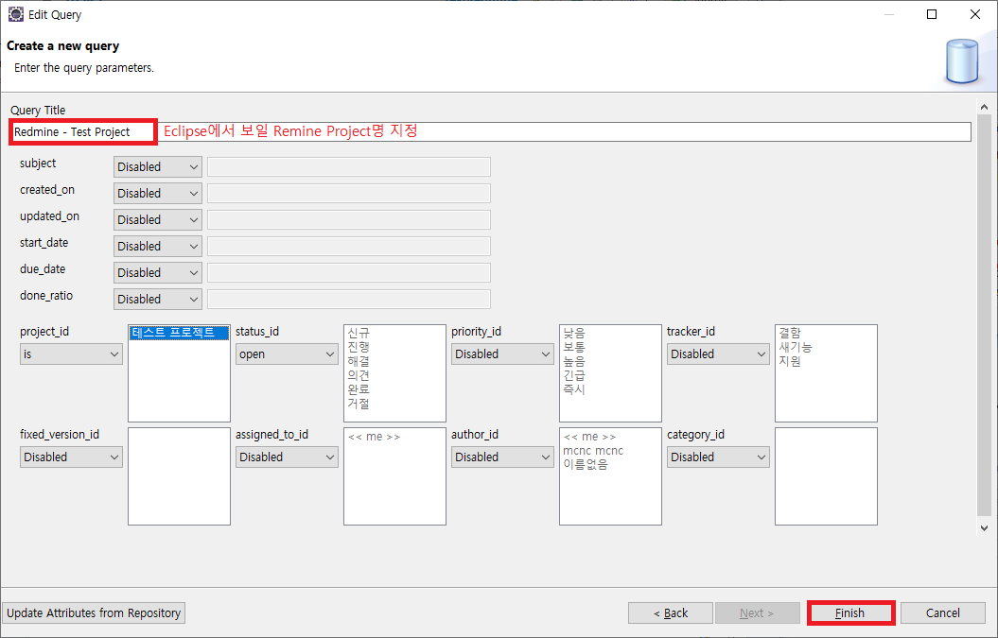The height and width of the screenshot is (638, 998).
Task: Click the empty category_id list box
Action: pyautogui.click(x=826, y=476)
